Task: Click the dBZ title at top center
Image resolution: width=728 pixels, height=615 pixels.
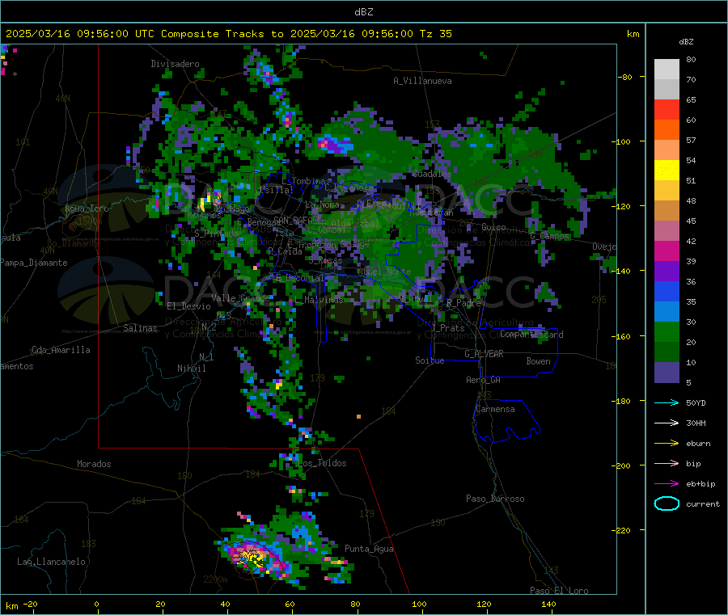Action: coord(363,12)
